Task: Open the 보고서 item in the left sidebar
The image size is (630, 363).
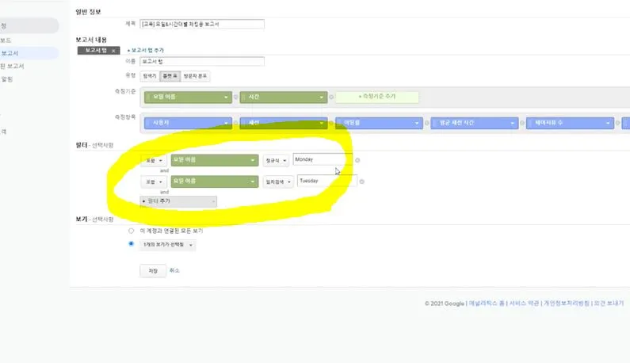Action: 10,53
